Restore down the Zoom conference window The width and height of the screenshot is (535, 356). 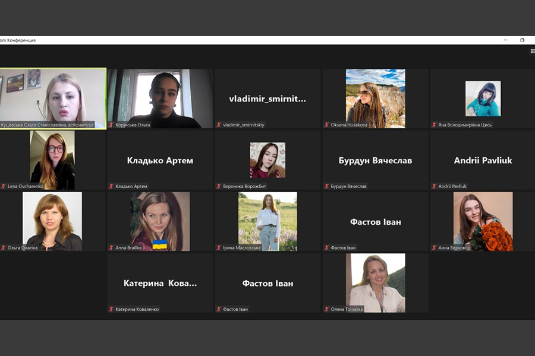pyautogui.click(x=522, y=40)
